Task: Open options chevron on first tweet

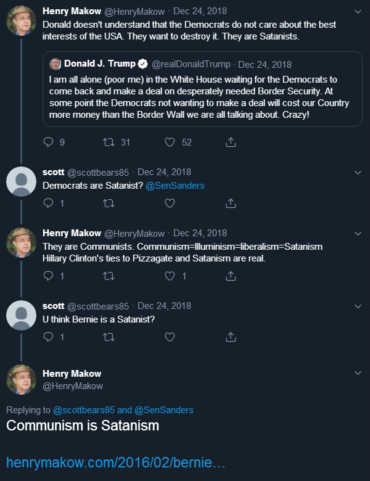Action: click(x=358, y=11)
